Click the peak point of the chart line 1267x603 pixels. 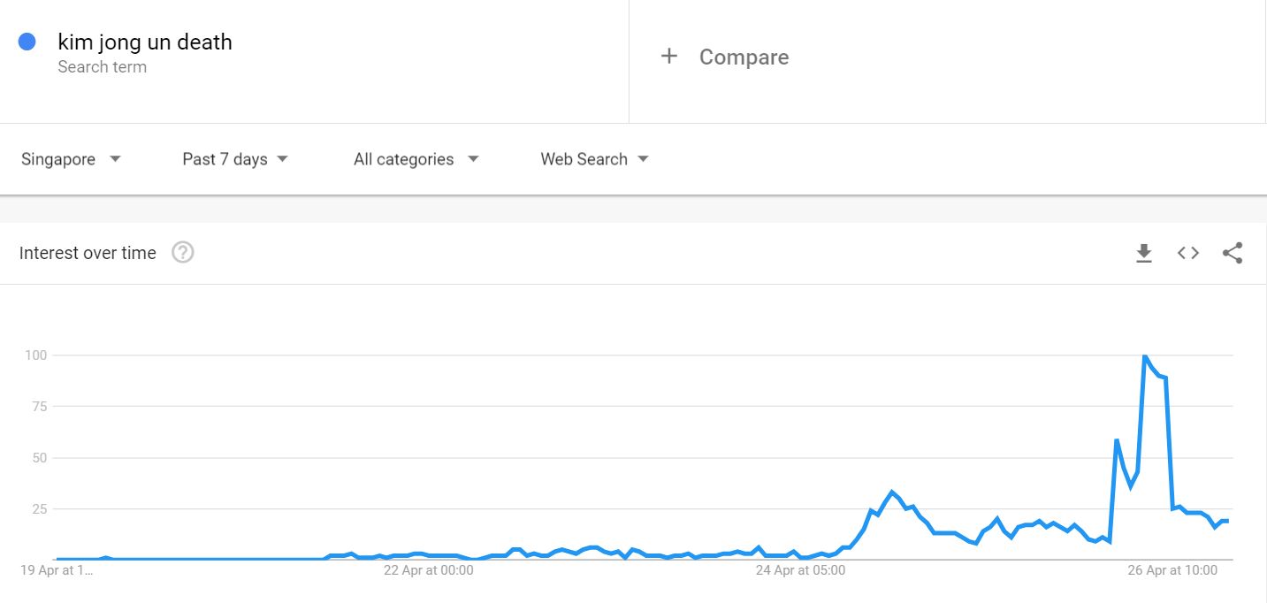(1144, 355)
